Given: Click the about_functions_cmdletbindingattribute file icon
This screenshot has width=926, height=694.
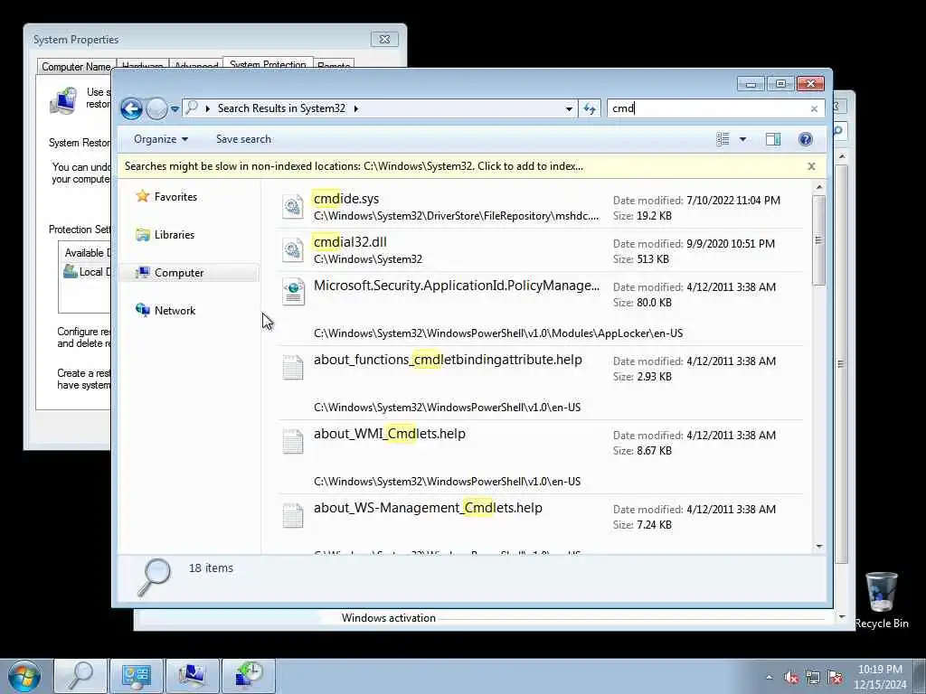Looking at the screenshot, I should pos(293,367).
